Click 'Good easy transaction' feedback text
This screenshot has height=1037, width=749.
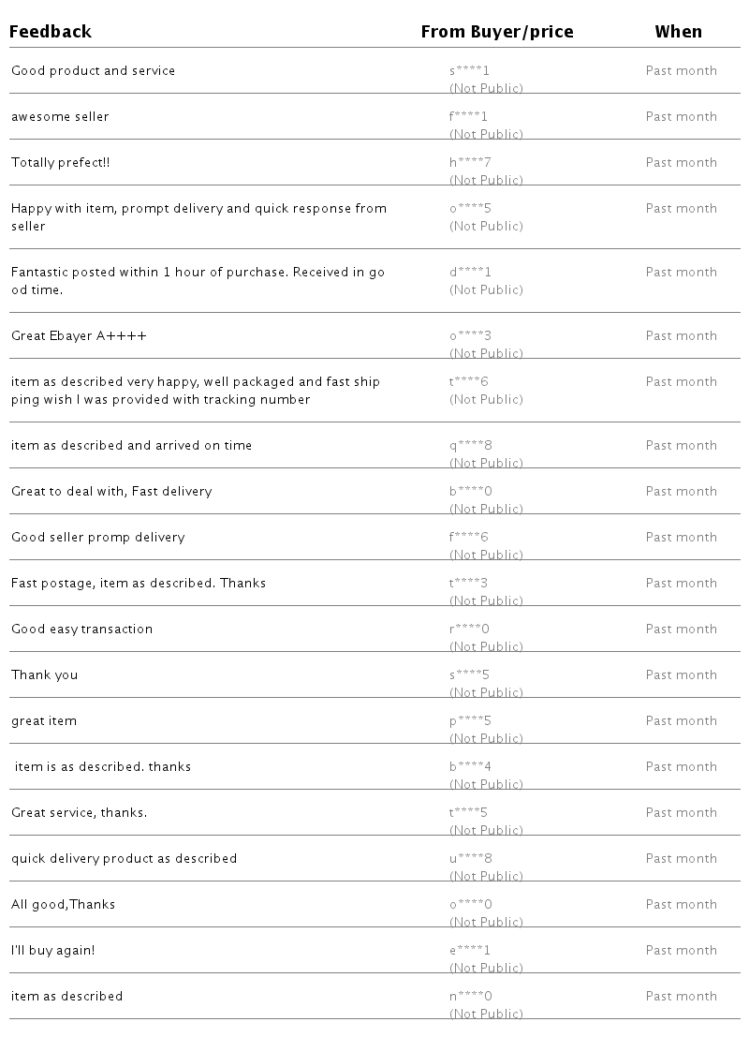(x=81, y=630)
